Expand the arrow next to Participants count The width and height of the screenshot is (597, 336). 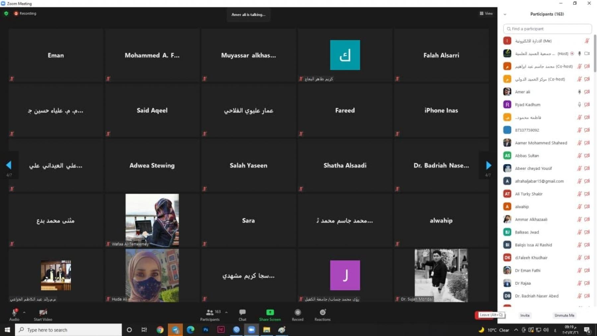tap(226, 312)
